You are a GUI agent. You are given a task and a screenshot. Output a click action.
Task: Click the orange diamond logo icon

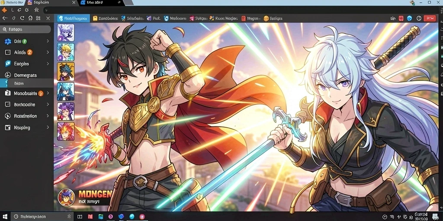point(4,10)
